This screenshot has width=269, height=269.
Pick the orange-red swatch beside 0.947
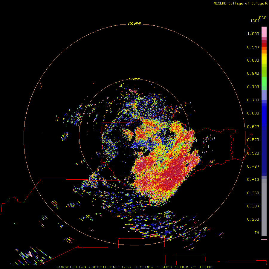point(264,48)
